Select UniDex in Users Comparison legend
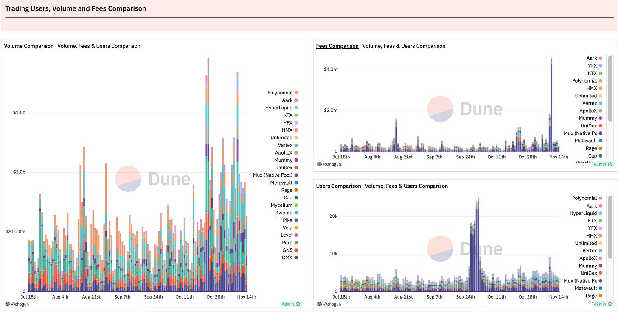 [591, 273]
